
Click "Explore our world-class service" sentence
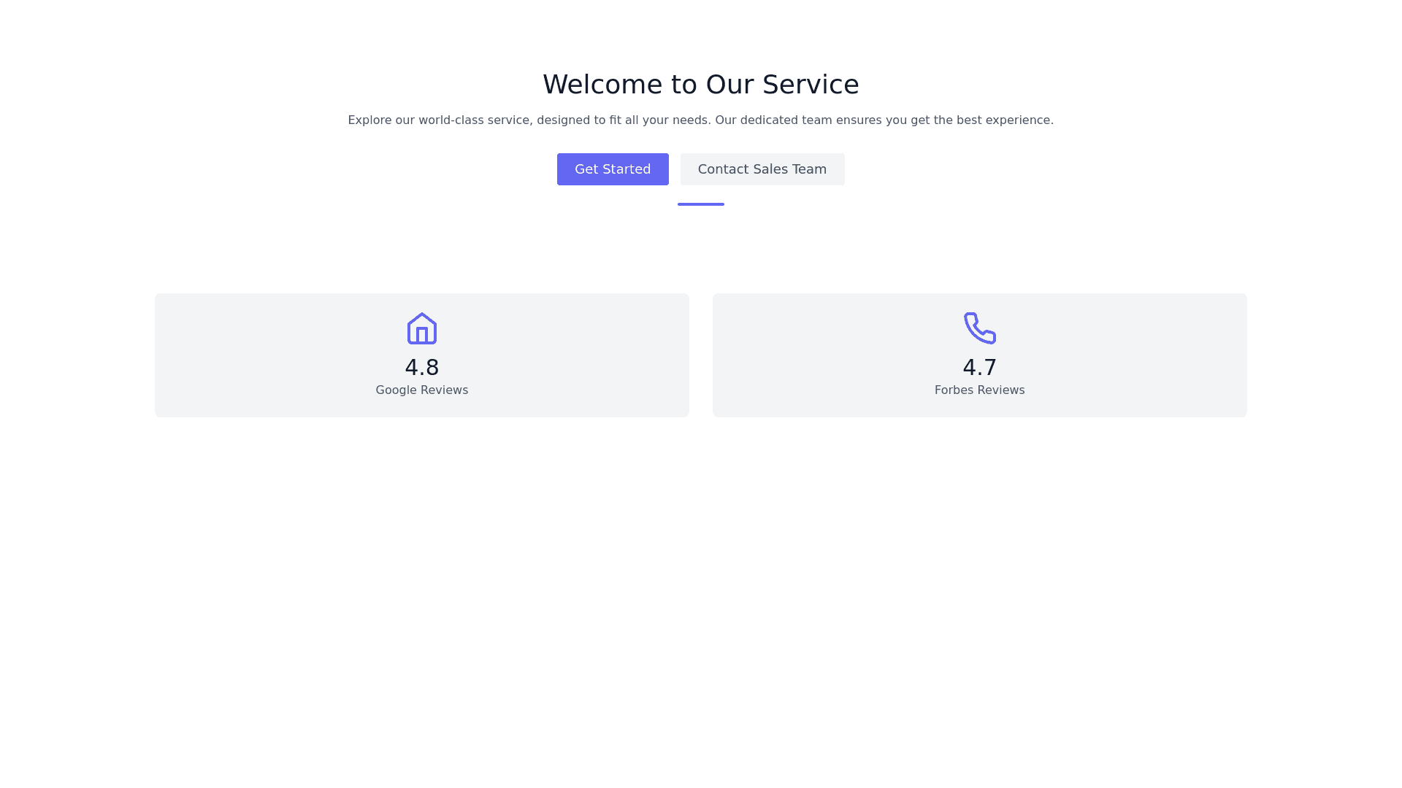(529, 120)
